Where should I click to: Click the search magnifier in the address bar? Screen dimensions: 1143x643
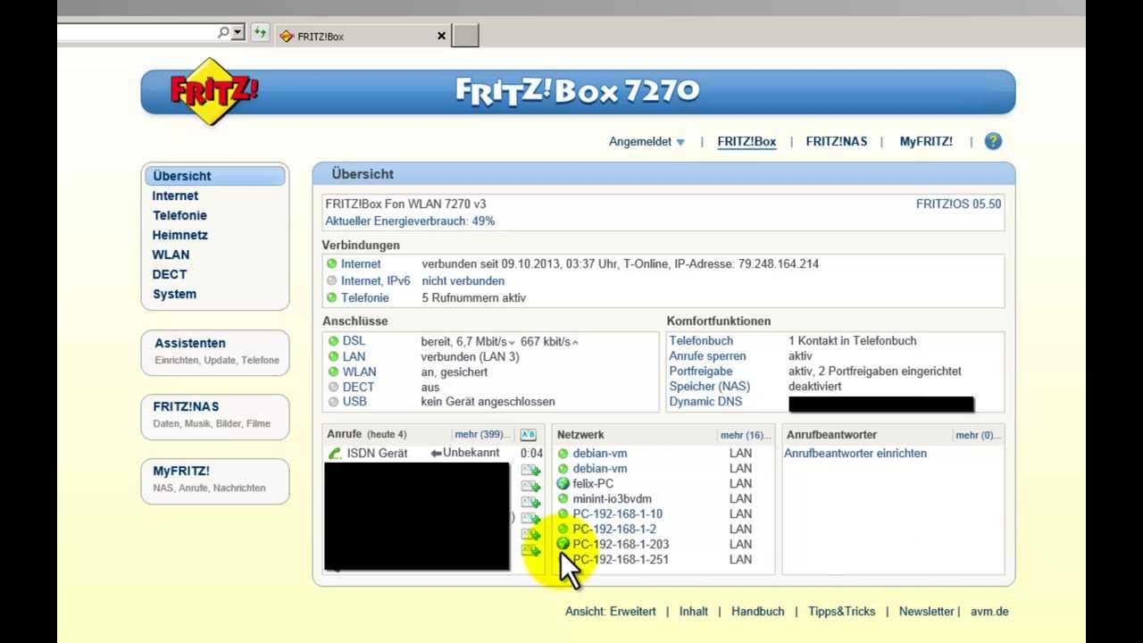tap(223, 32)
